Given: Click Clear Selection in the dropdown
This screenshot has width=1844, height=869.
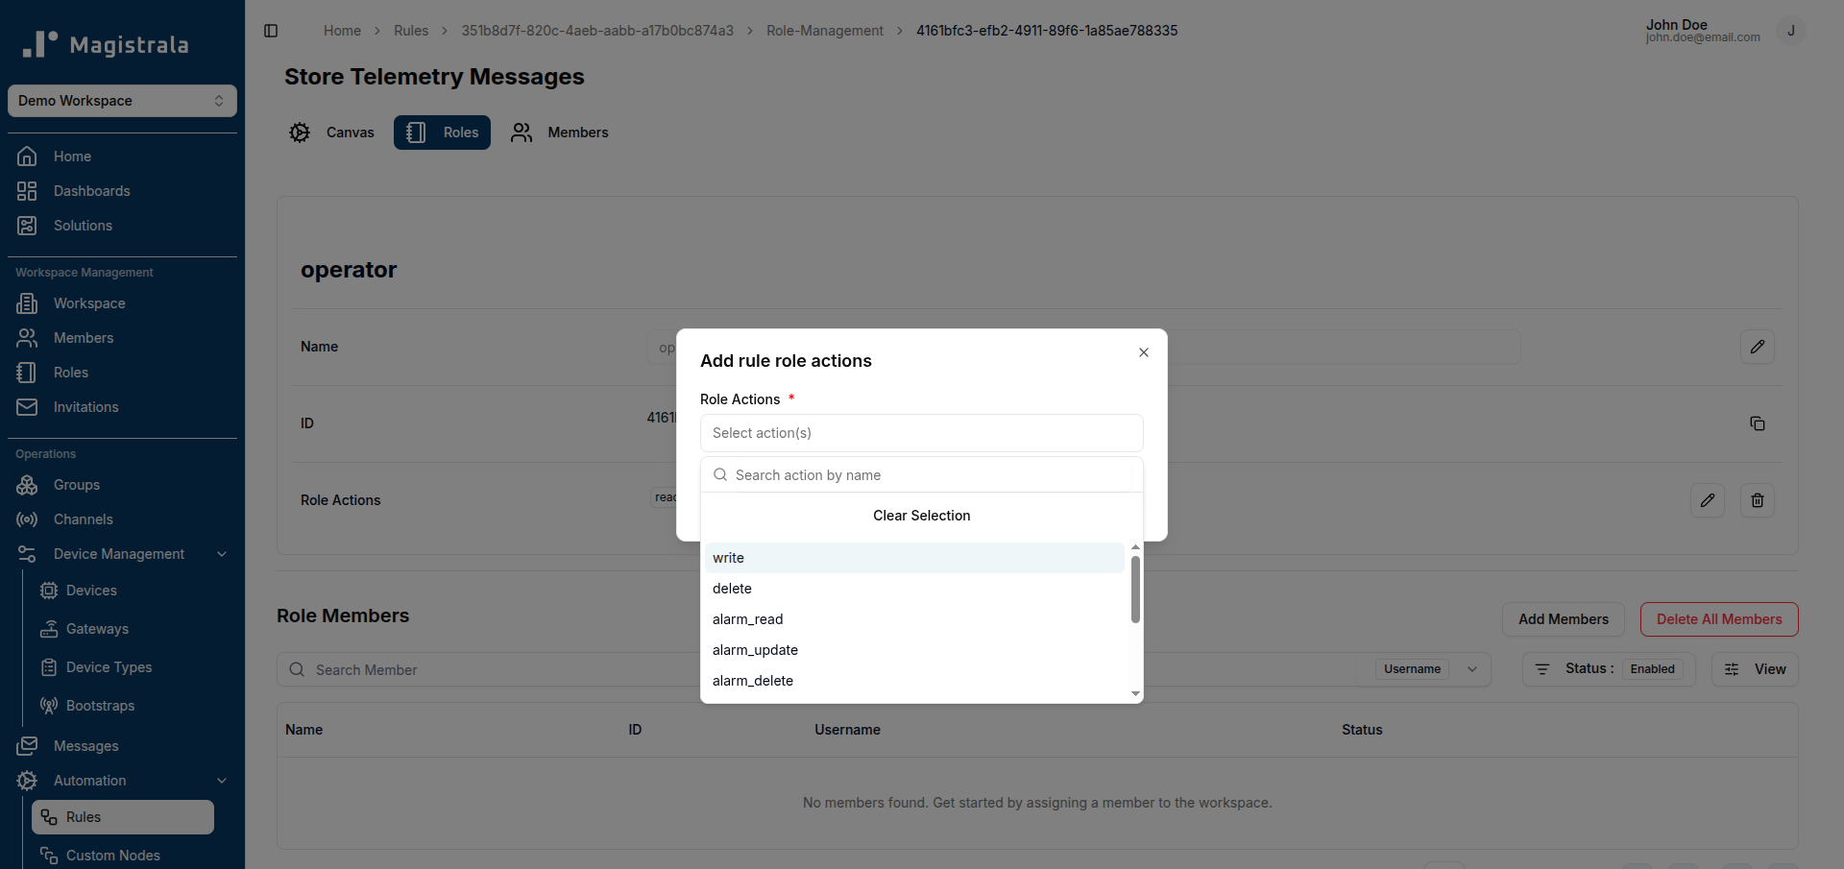Looking at the screenshot, I should (921, 516).
